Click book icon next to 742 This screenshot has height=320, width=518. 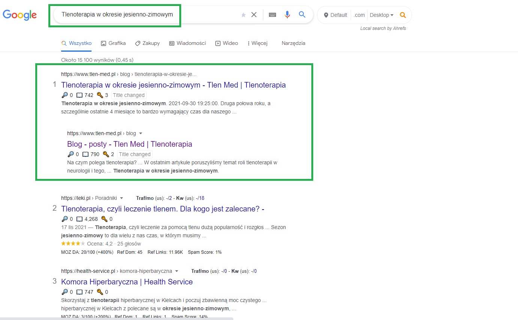pos(79,95)
